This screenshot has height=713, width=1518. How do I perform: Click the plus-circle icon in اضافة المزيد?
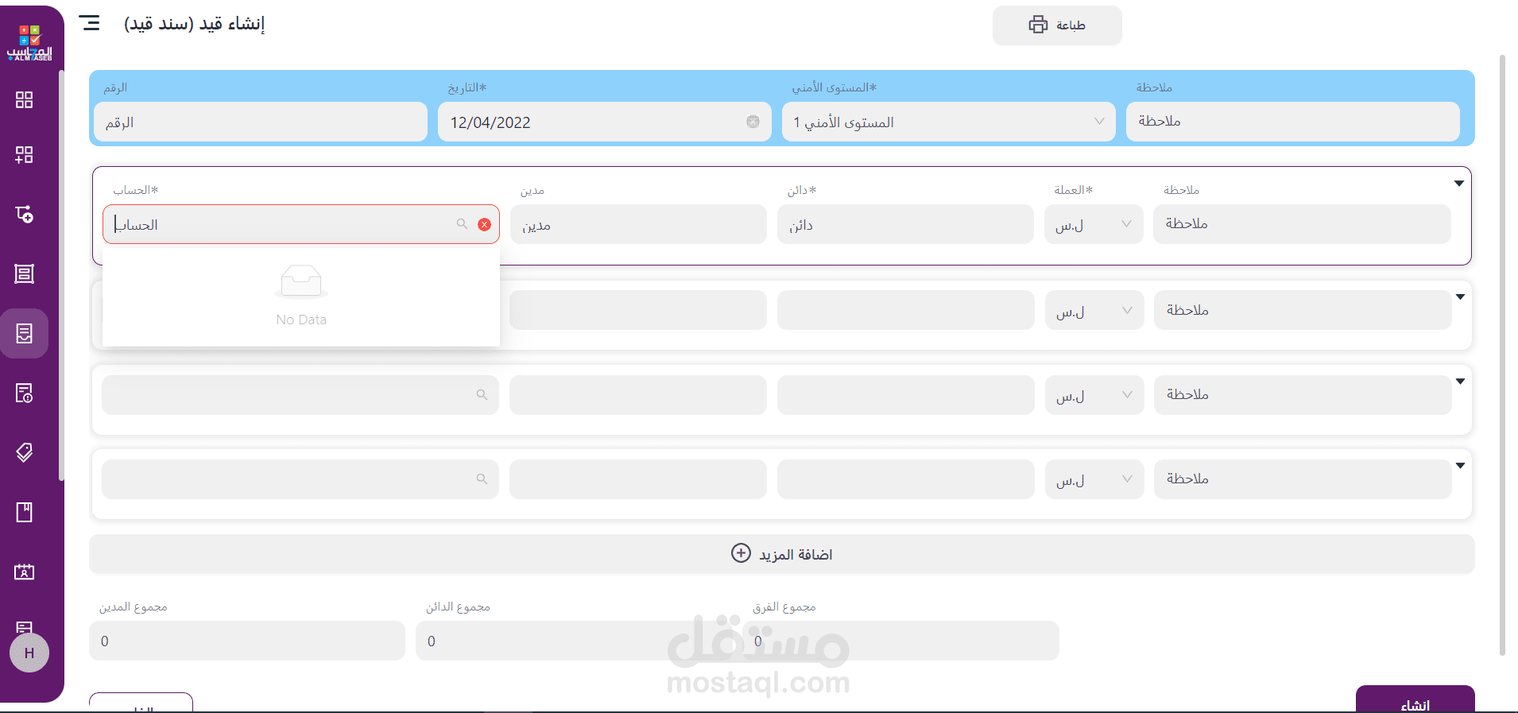741,553
